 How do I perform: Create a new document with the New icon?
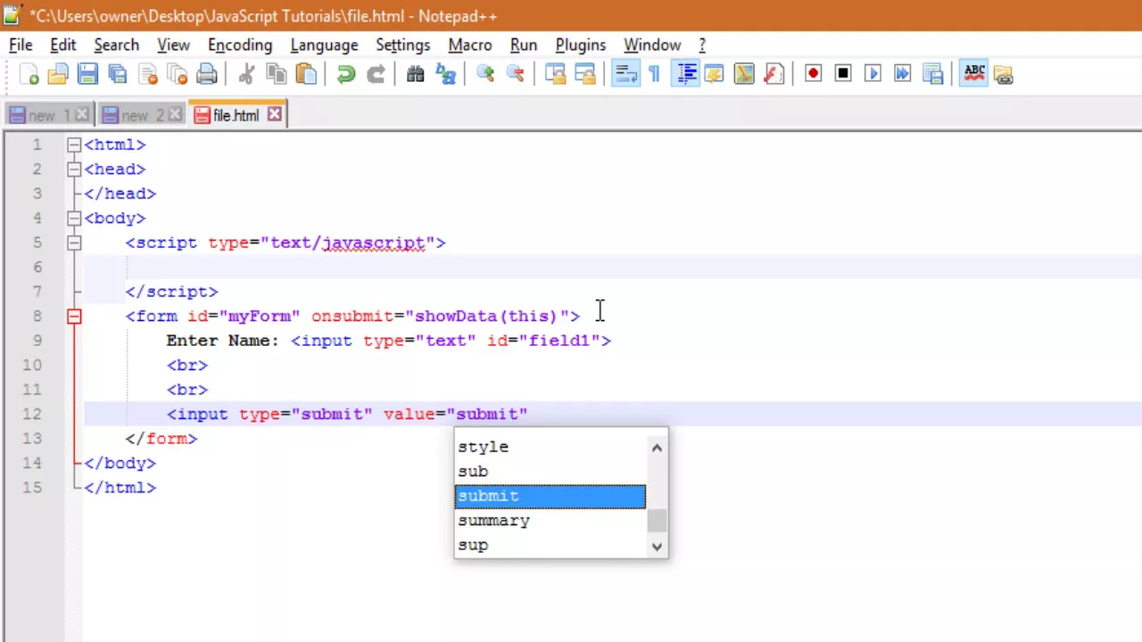[x=29, y=74]
